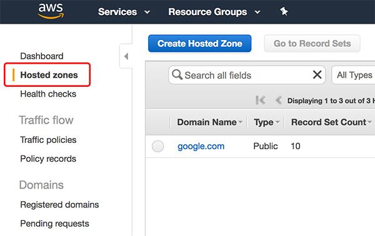Go to previous page icon

[278, 100]
